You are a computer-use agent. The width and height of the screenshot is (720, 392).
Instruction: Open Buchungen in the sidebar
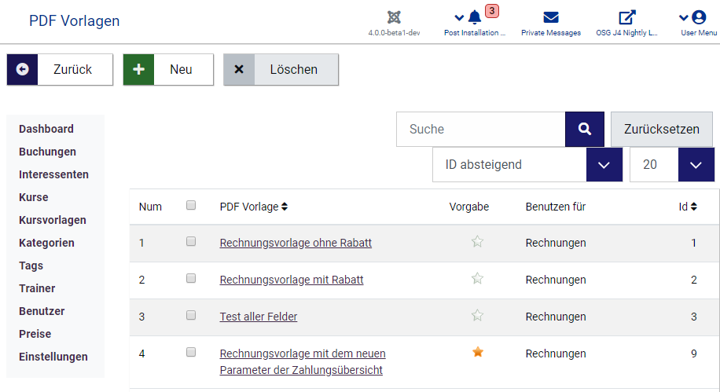(47, 152)
